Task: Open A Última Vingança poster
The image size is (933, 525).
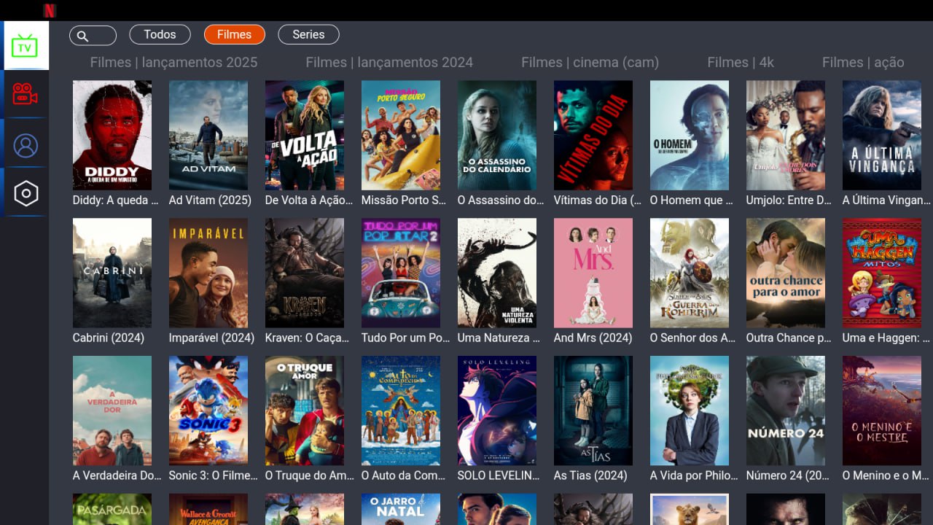Action: (882, 135)
